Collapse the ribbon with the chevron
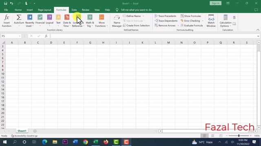The width and height of the screenshot is (261, 146). [258, 30]
